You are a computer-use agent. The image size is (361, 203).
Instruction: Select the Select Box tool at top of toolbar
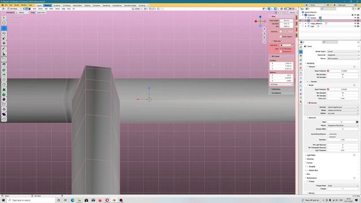point(4,17)
